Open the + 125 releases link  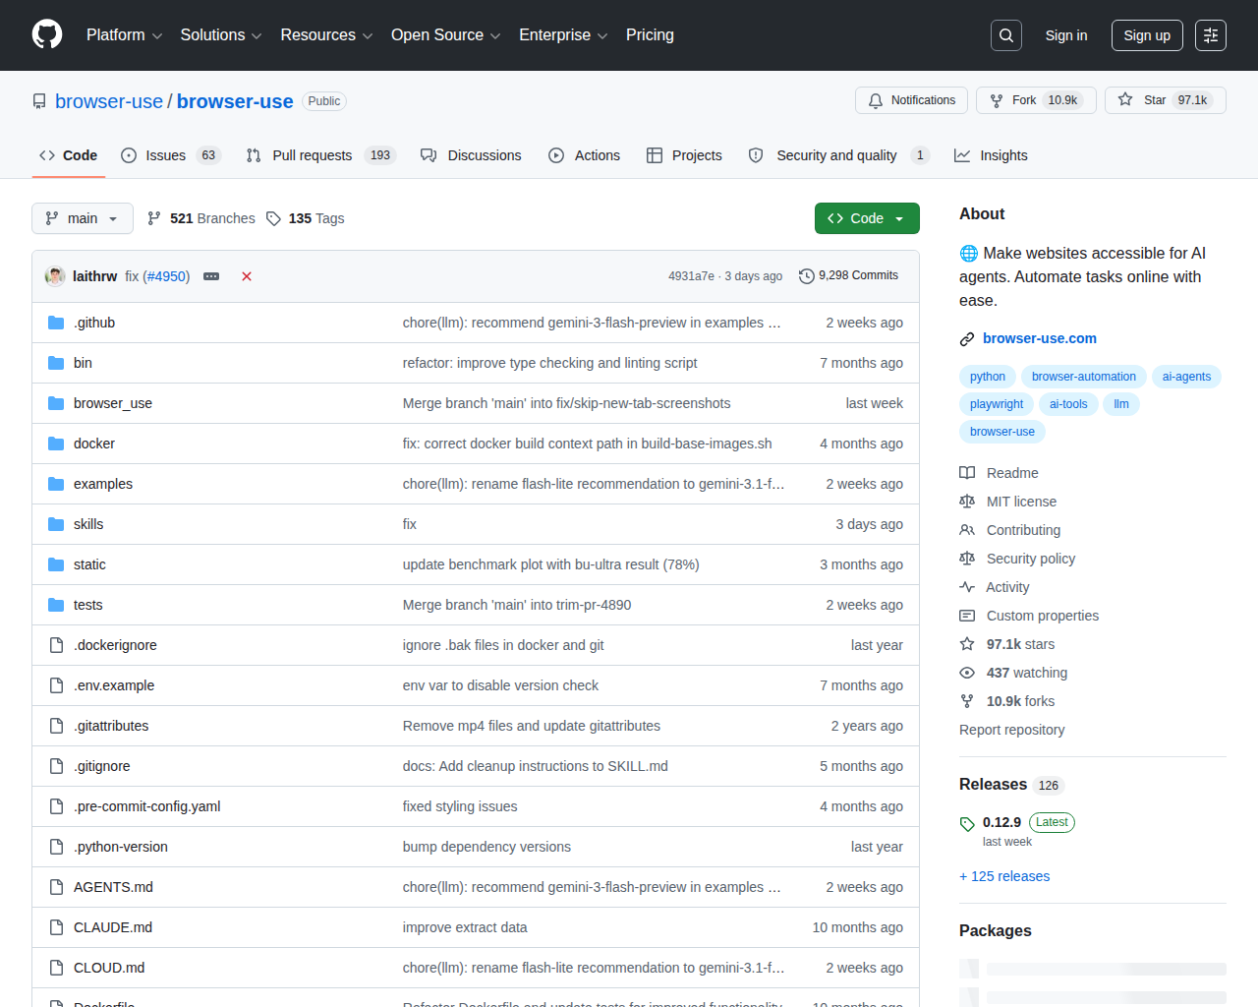pyautogui.click(x=1004, y=876)
